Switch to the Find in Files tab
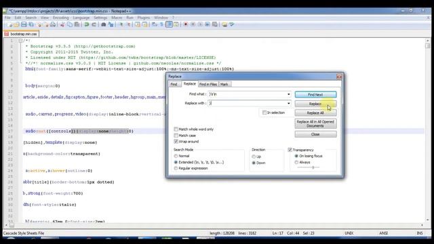The height and width of the screenshot is (244, 434). pyautogui.click(x=208, y=84)
